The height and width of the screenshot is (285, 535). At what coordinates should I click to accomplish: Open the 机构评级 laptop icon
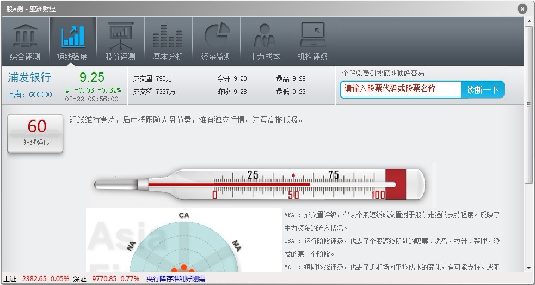click(312, 34)
